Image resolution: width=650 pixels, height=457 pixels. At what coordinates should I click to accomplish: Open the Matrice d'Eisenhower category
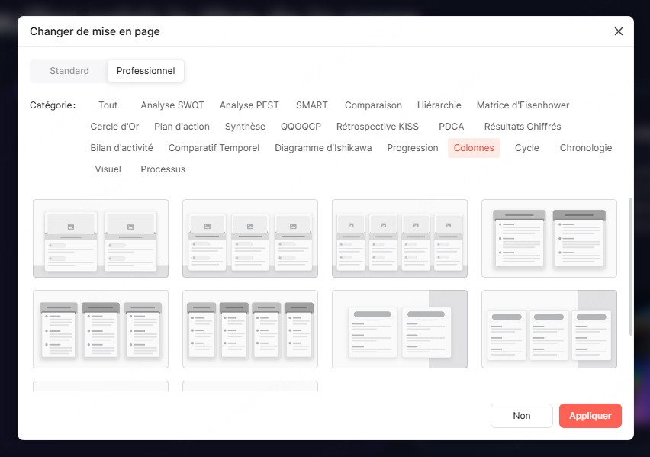click(523, 105)
